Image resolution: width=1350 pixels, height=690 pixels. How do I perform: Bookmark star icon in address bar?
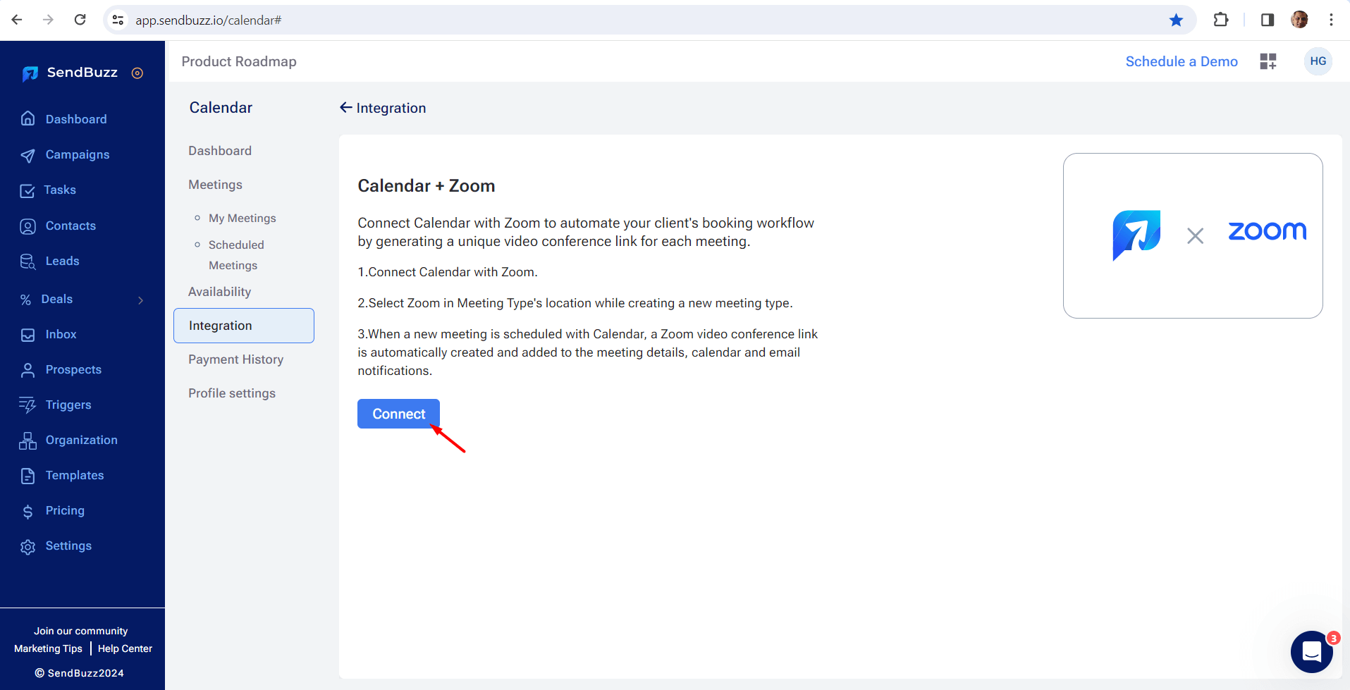tap(1176, 20)
